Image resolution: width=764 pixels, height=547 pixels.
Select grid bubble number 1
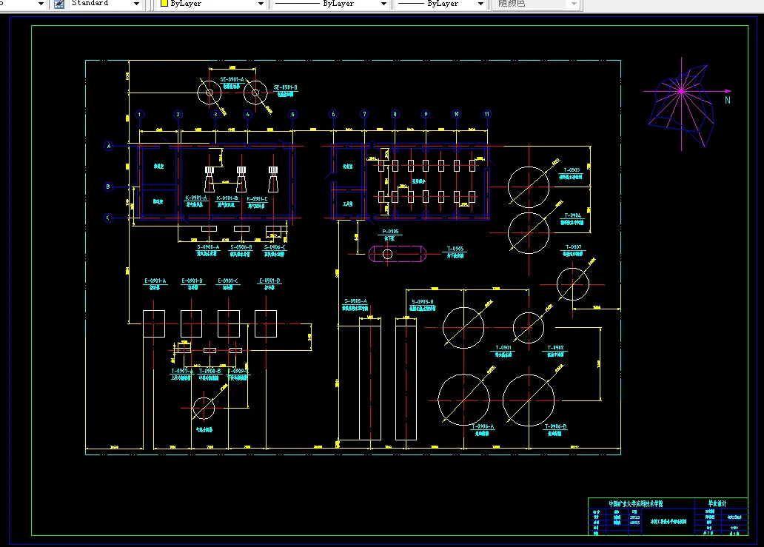[x=140, y=115]
